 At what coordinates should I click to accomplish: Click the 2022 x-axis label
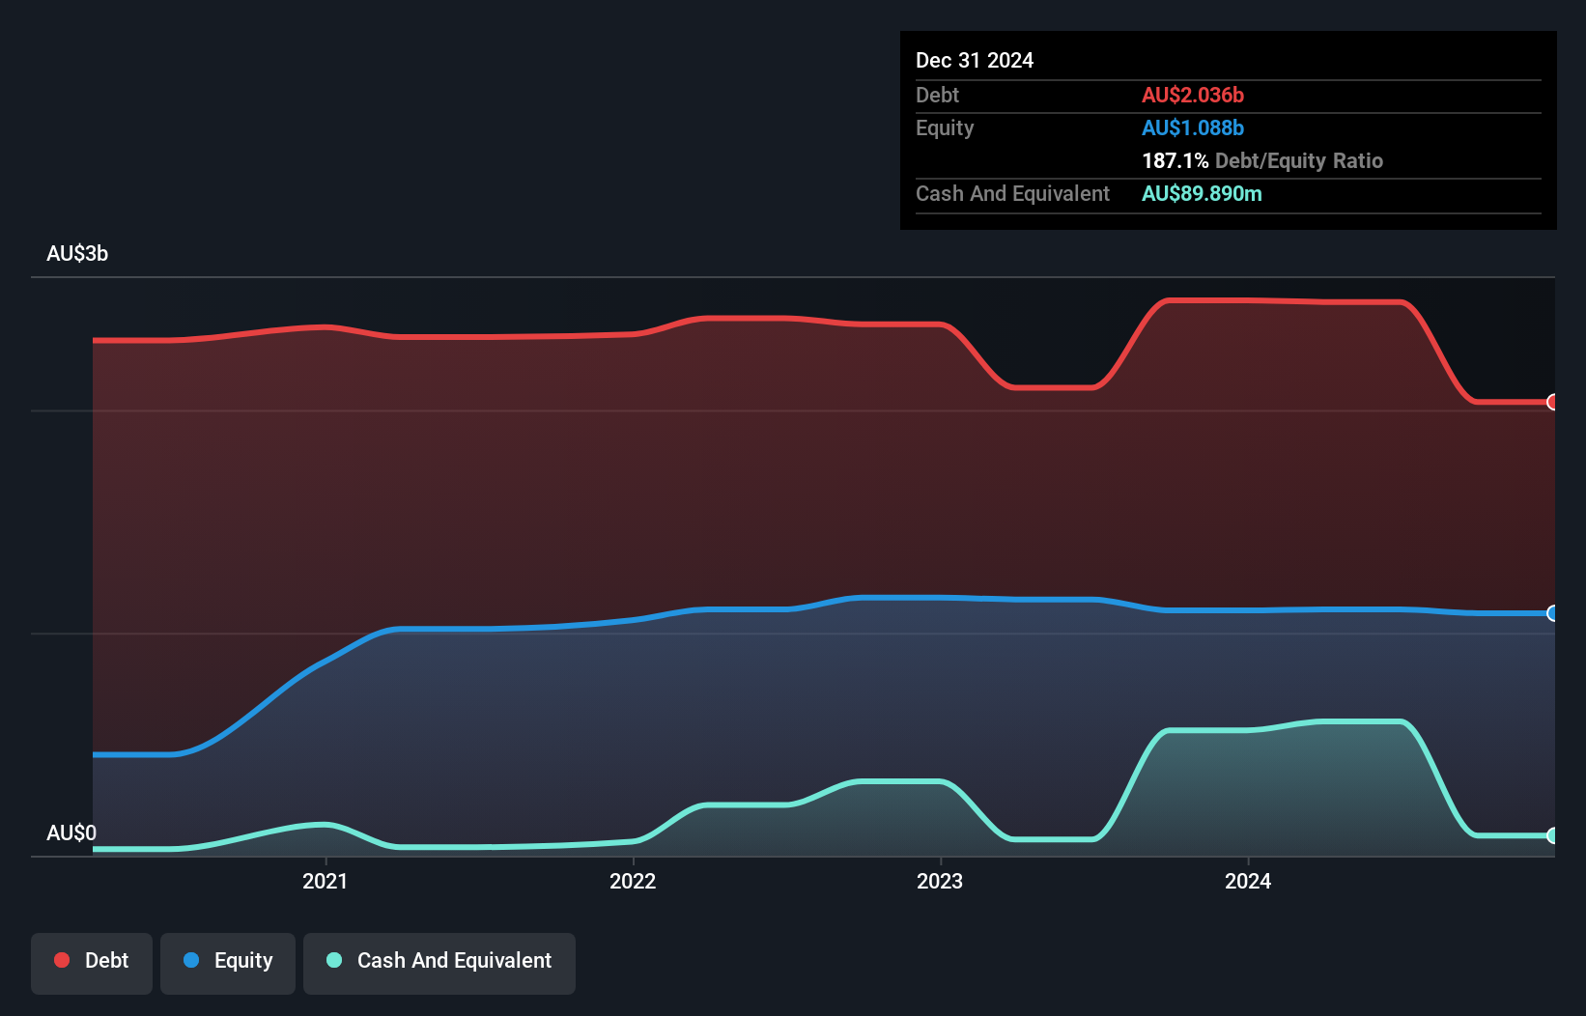(x=633, y=881)
